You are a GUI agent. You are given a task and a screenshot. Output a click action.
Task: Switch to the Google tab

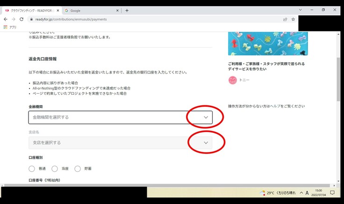tap(89, 10)
